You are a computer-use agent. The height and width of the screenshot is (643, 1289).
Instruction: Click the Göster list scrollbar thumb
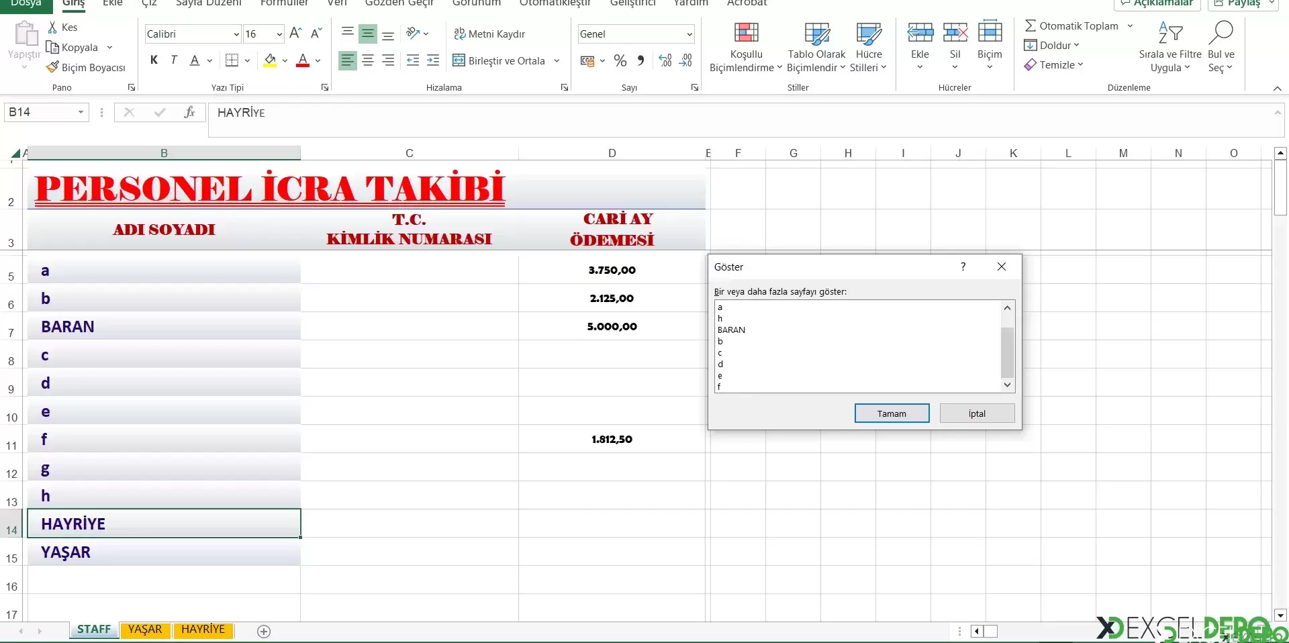[1007, 353]
